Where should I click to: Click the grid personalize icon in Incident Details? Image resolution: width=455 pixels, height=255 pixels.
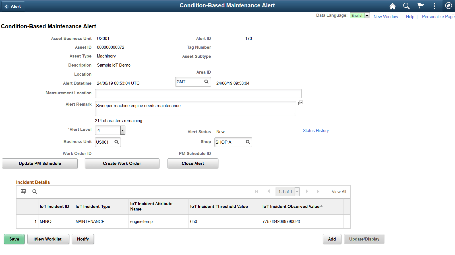pos(23,191)
